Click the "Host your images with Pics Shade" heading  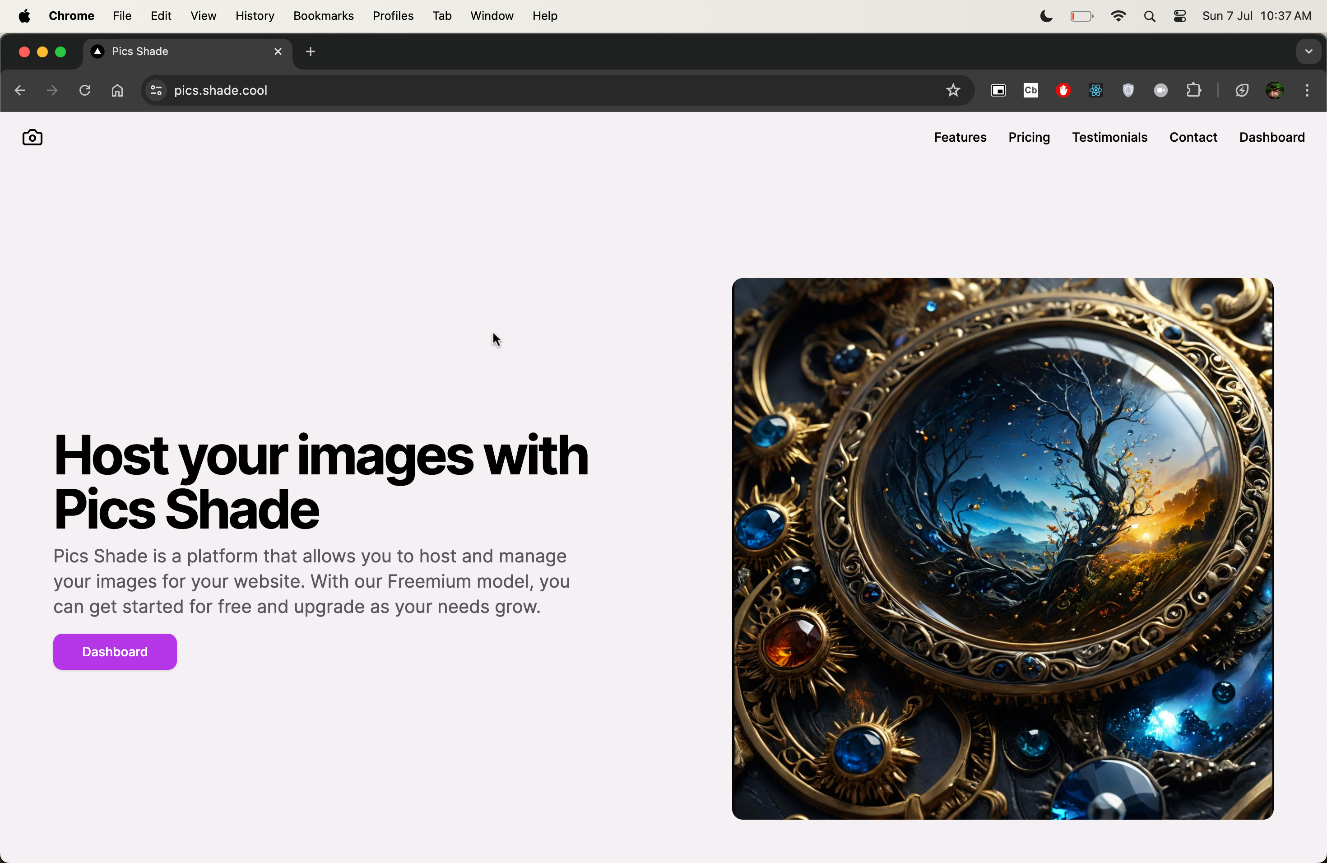[320, 482]
